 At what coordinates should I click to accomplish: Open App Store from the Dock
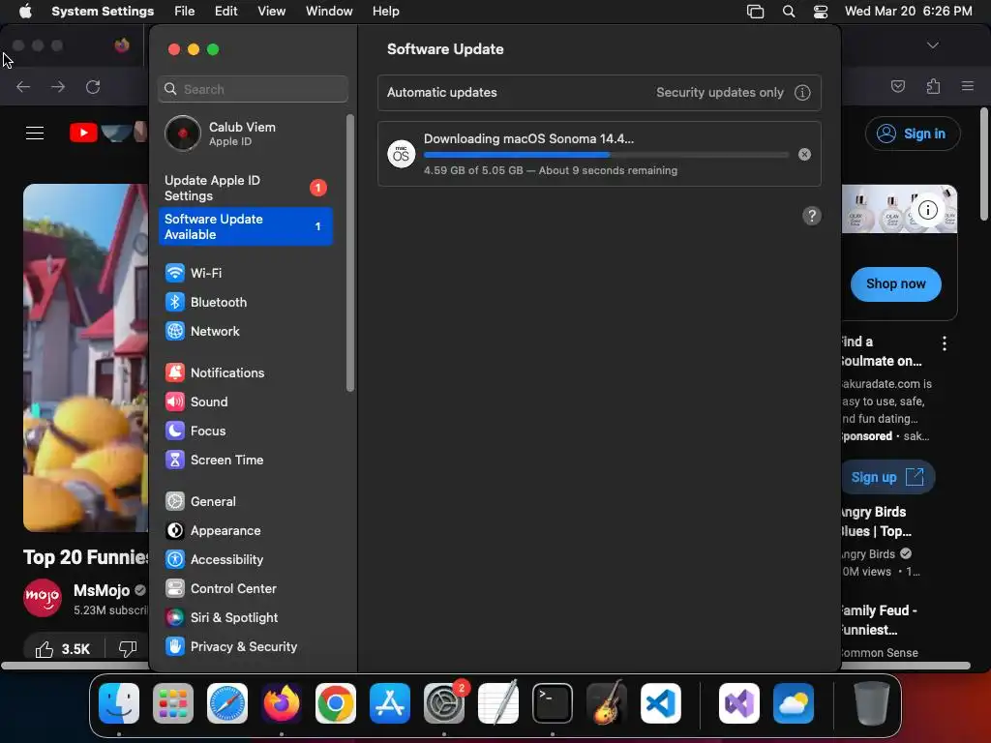point(390,703)
